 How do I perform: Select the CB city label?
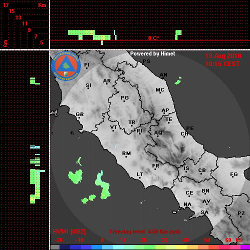pos(202,170)
